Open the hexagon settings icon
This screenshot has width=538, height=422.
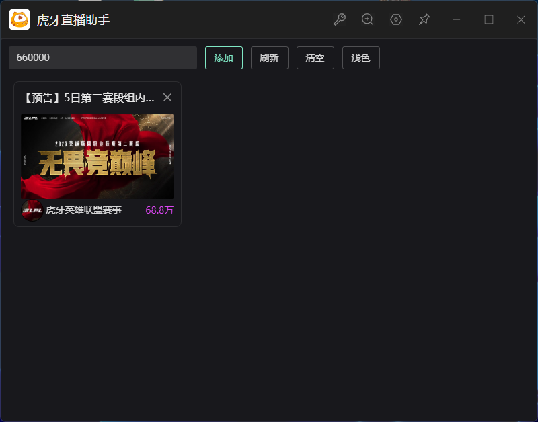pyautogui.click(x=396, y=19)
